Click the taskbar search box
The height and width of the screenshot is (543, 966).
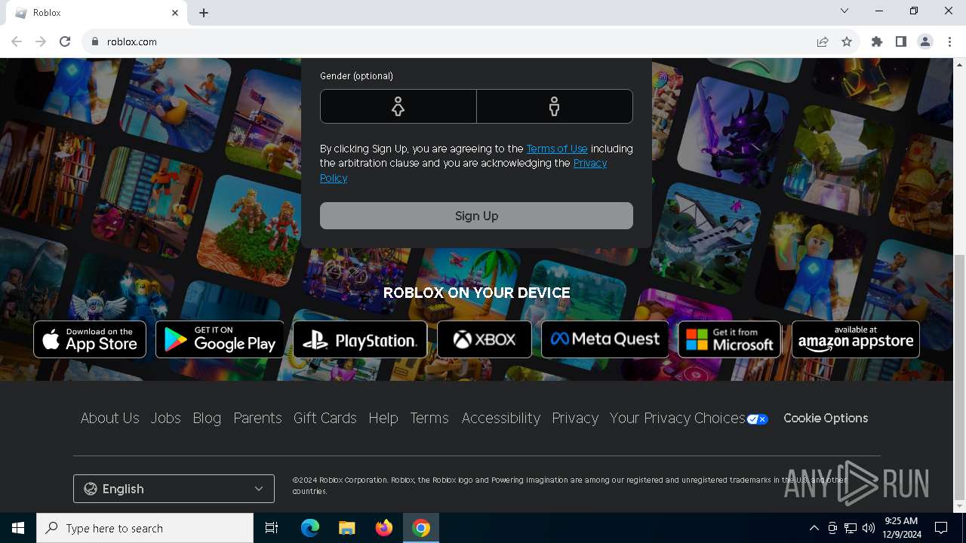145,528
